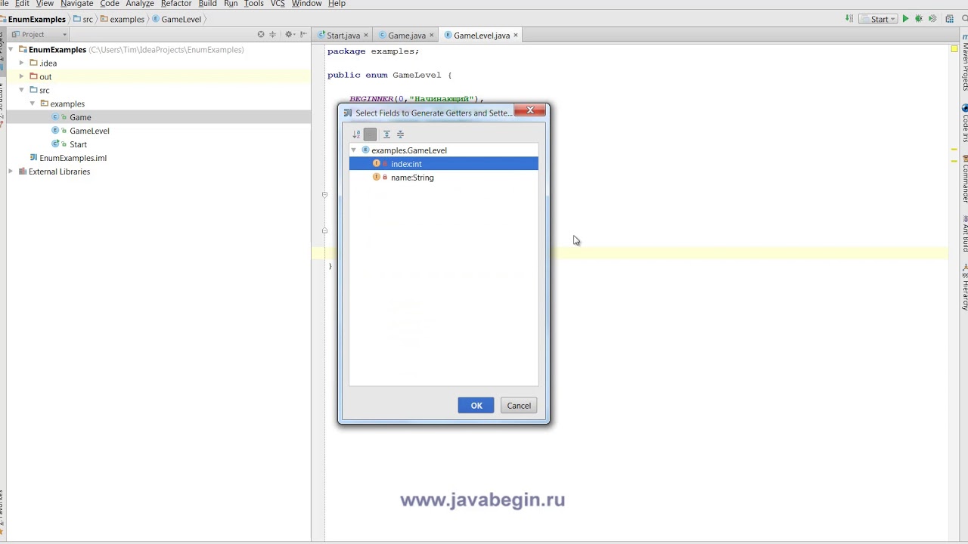Image resolution: width=968 pixels, height=544 pixels.
Task: Open the Run menu
Action: 231,4
